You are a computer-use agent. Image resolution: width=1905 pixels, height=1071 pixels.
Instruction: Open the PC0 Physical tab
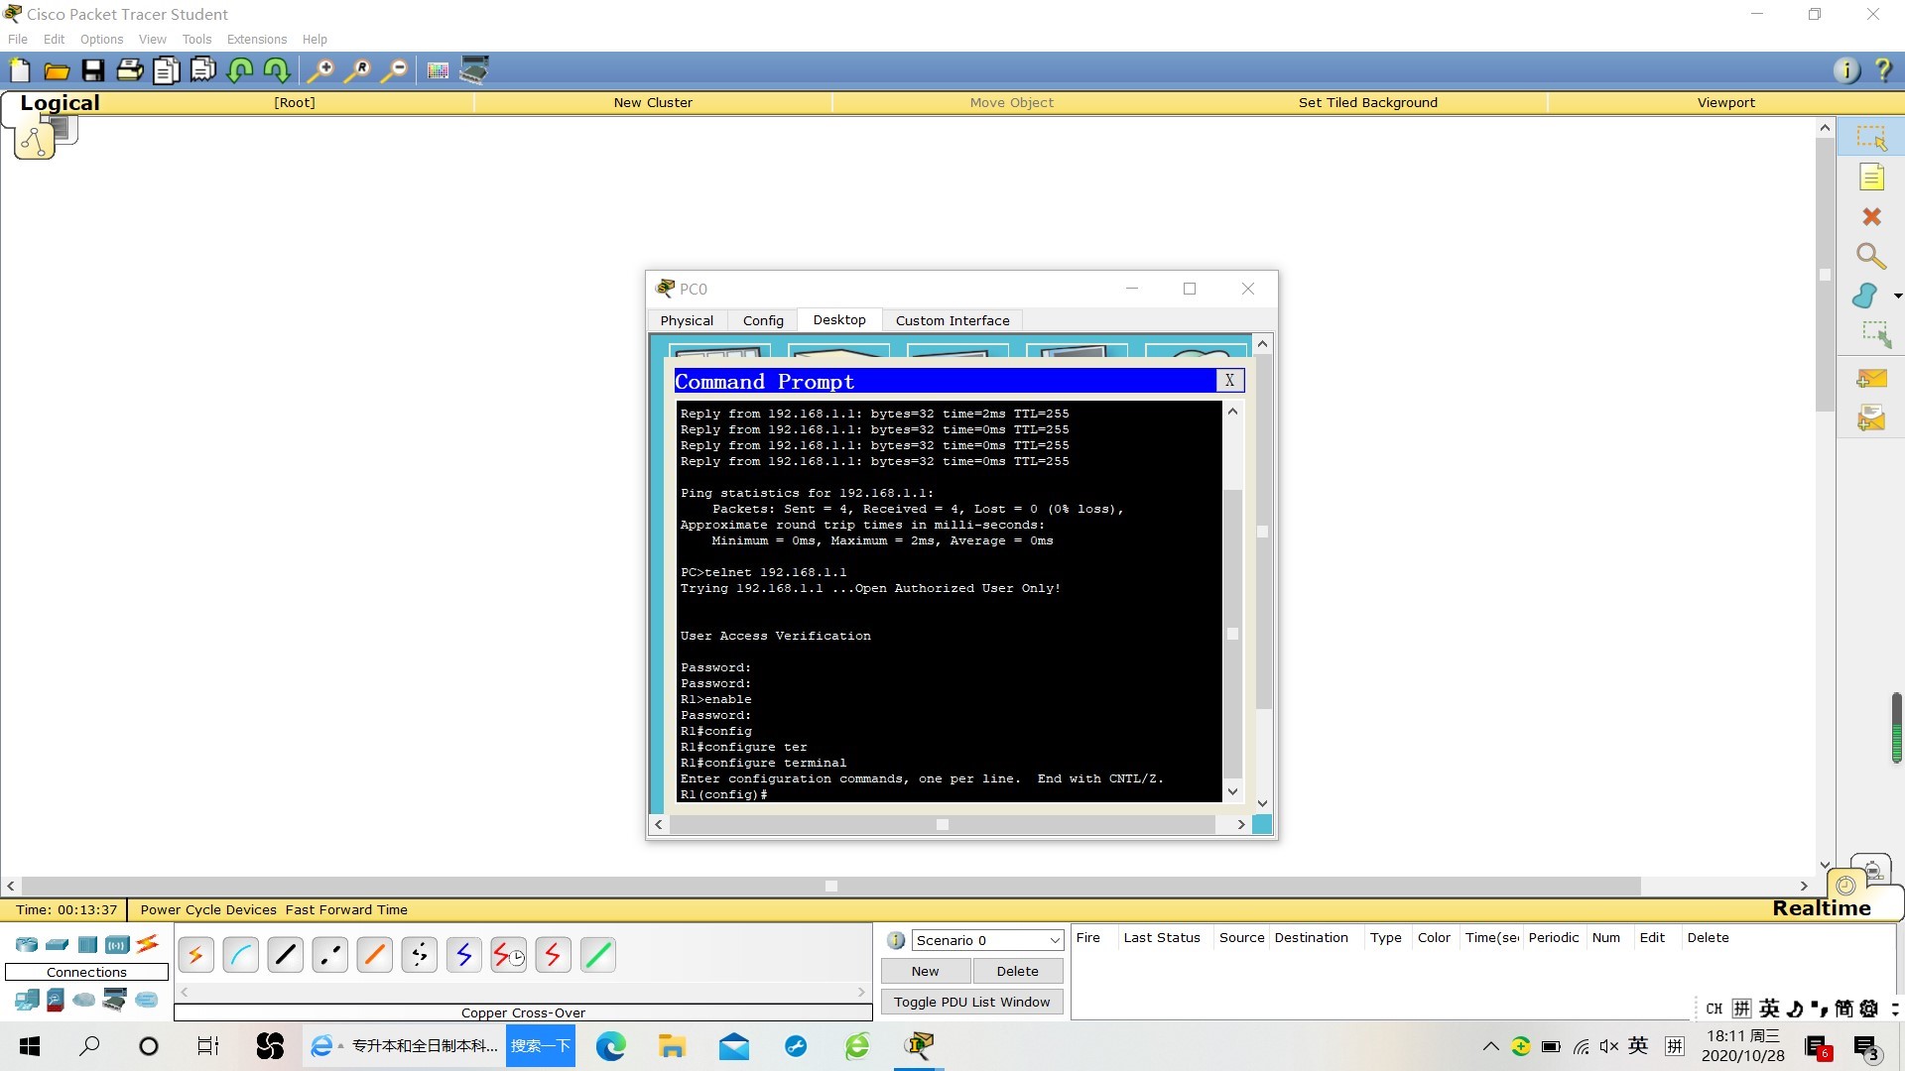pos(687,320)
